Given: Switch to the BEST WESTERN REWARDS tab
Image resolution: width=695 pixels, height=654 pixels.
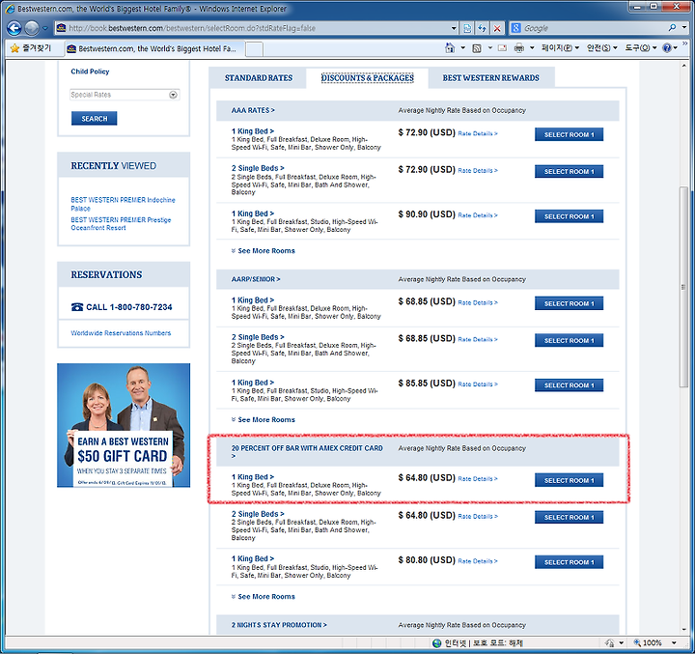Looking at the screenshot, I should [x=490, y=78].
